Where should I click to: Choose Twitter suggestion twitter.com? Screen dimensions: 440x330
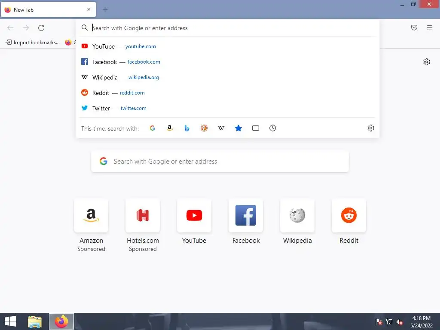click(227, 108)
